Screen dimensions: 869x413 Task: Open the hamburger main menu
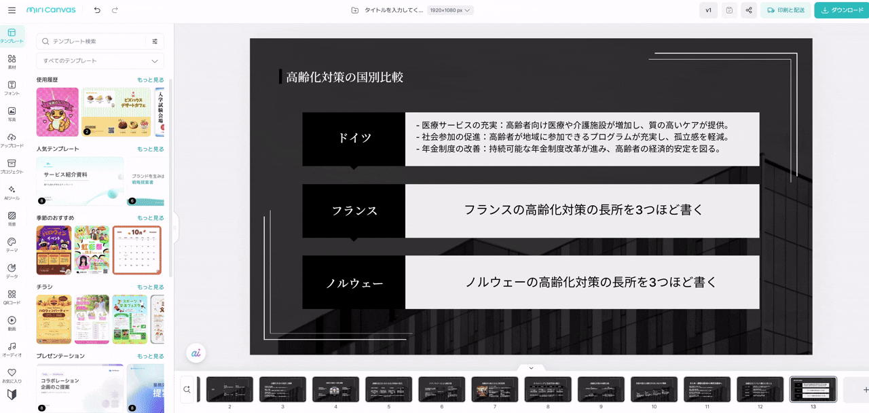(12, 10)
